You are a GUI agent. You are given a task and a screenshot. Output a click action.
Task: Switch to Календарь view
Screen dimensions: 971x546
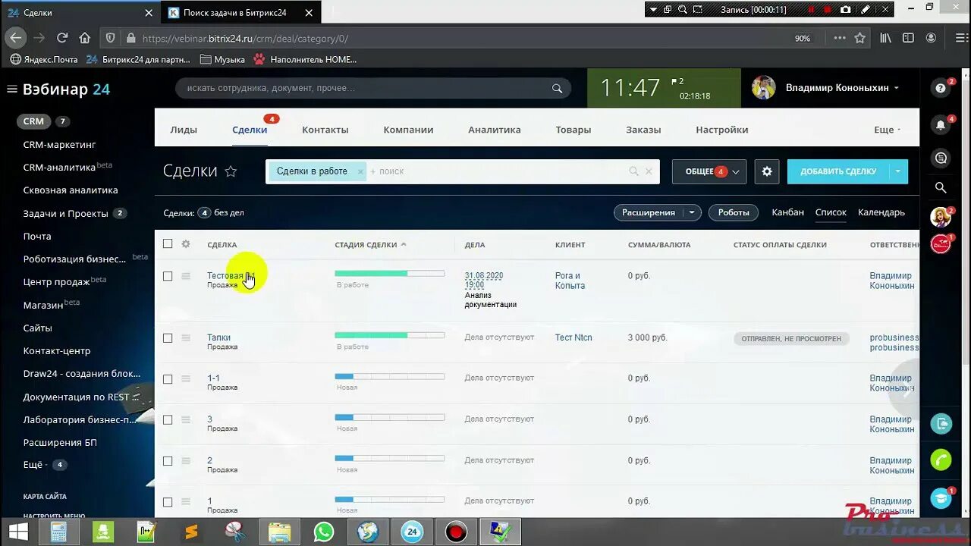coord(881,212)
